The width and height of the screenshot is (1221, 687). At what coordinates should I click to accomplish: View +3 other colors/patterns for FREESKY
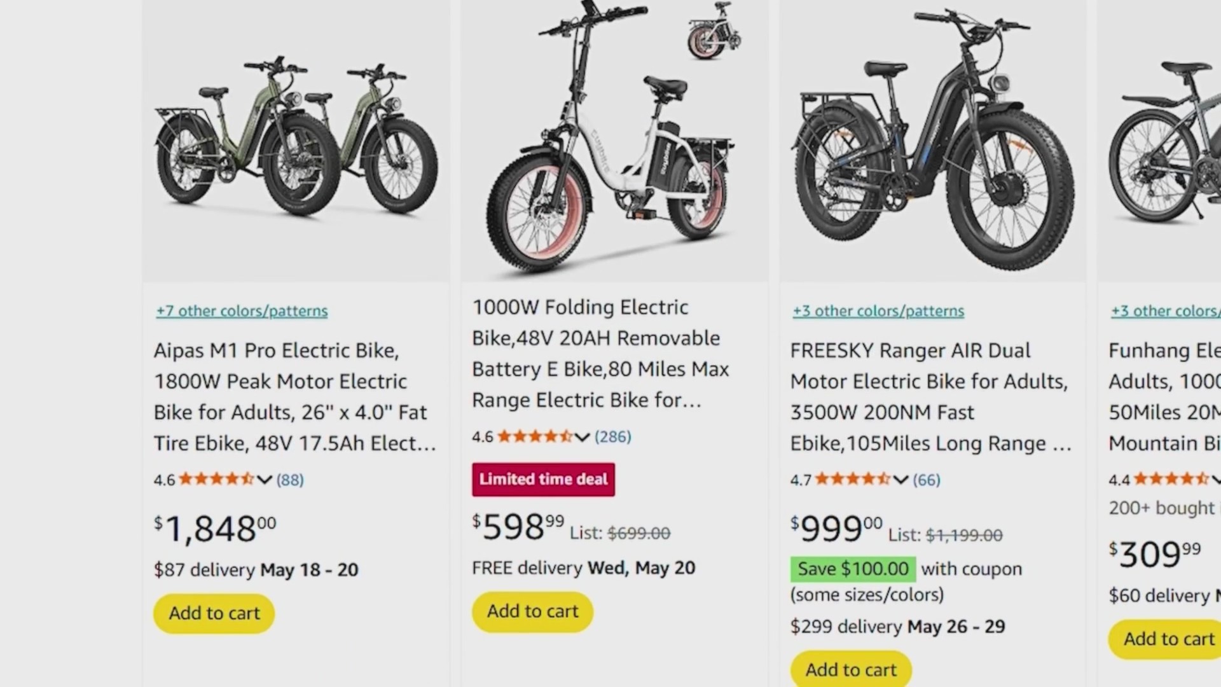point(878,311)
